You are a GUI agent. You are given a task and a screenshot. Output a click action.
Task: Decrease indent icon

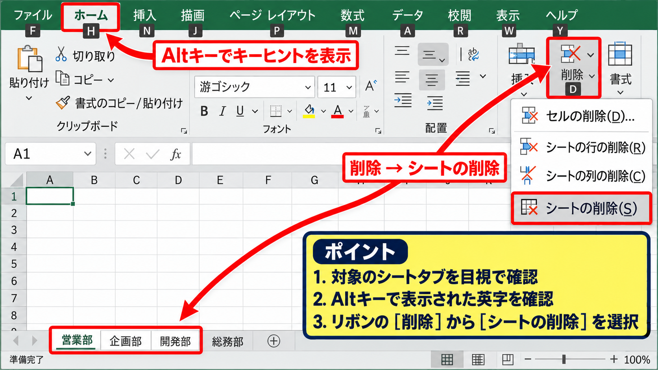[403, 100]
